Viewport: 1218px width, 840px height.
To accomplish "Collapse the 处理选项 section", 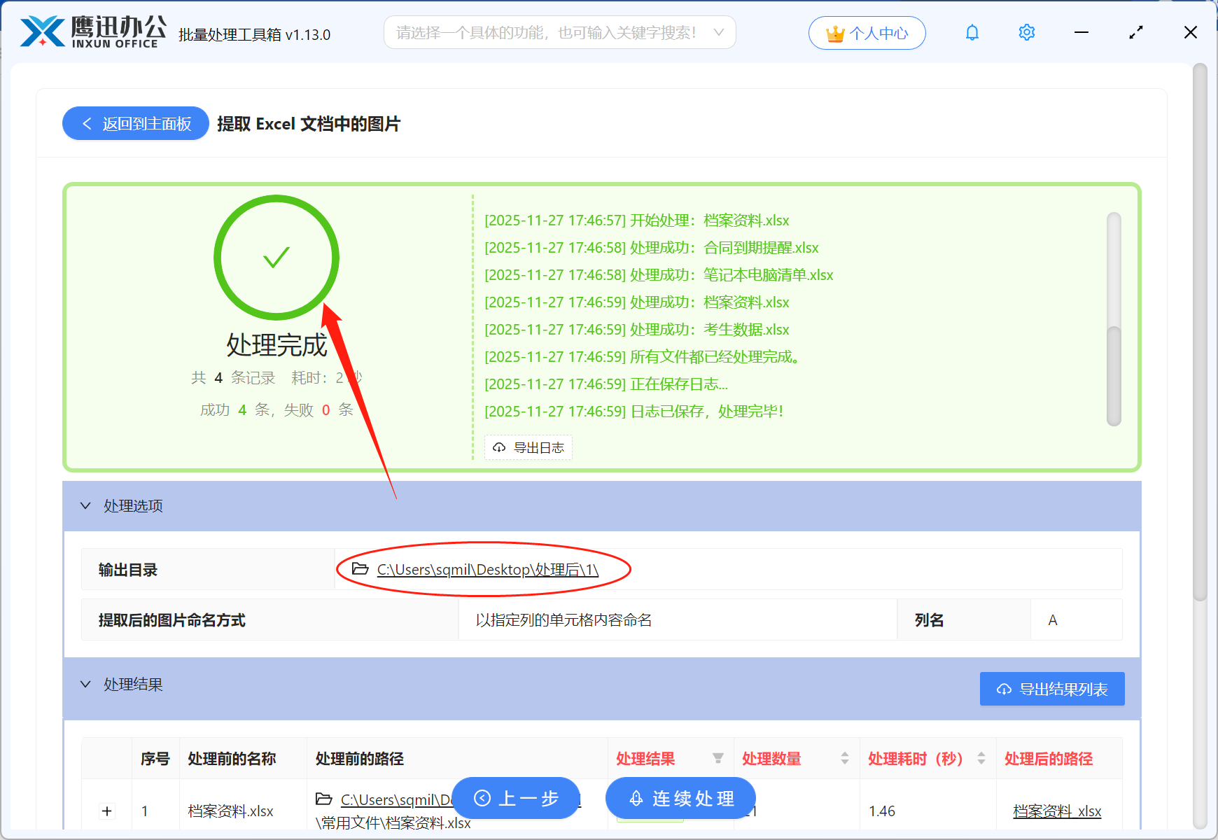I will pos(85,505).
